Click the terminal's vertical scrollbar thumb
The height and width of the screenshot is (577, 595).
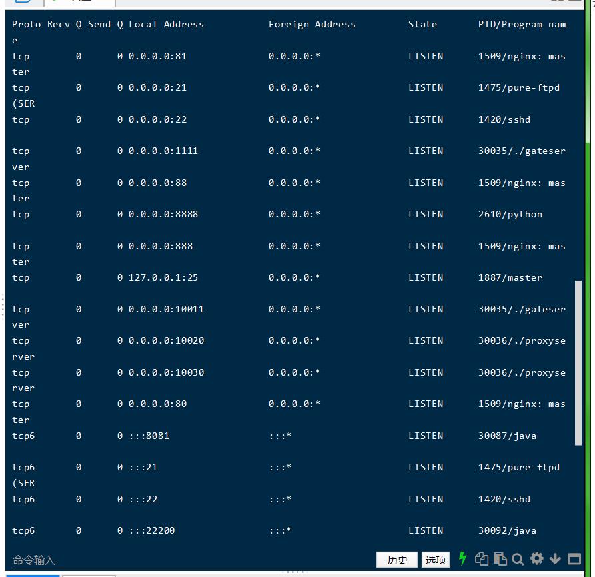(x=578, y=362)
